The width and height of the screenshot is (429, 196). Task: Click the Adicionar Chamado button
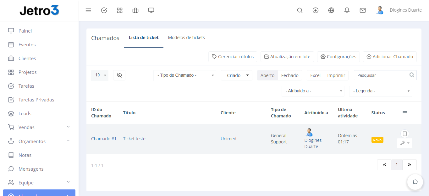[x=390, y=57]
